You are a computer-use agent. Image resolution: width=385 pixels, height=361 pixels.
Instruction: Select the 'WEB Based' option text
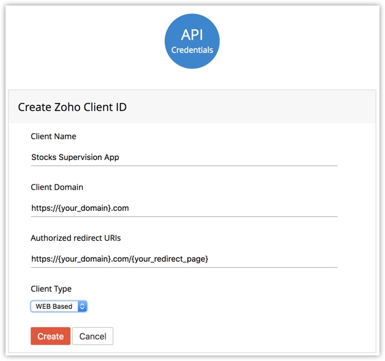pos(54,306)
